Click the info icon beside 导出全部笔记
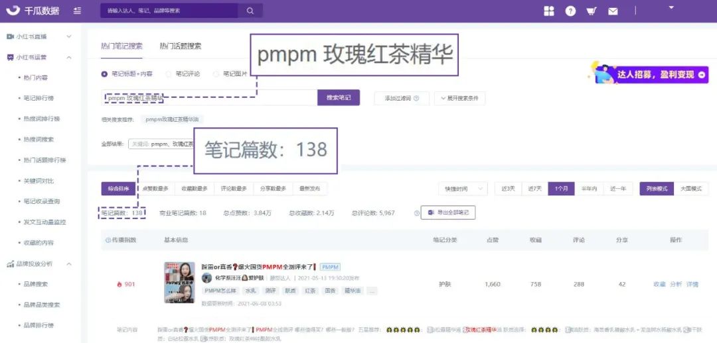The image size is (717, 343). pos(416,213)
